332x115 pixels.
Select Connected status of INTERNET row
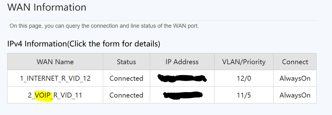pyautogui.click(x=126, y=78)
